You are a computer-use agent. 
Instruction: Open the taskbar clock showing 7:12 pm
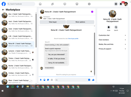(122, 91)
